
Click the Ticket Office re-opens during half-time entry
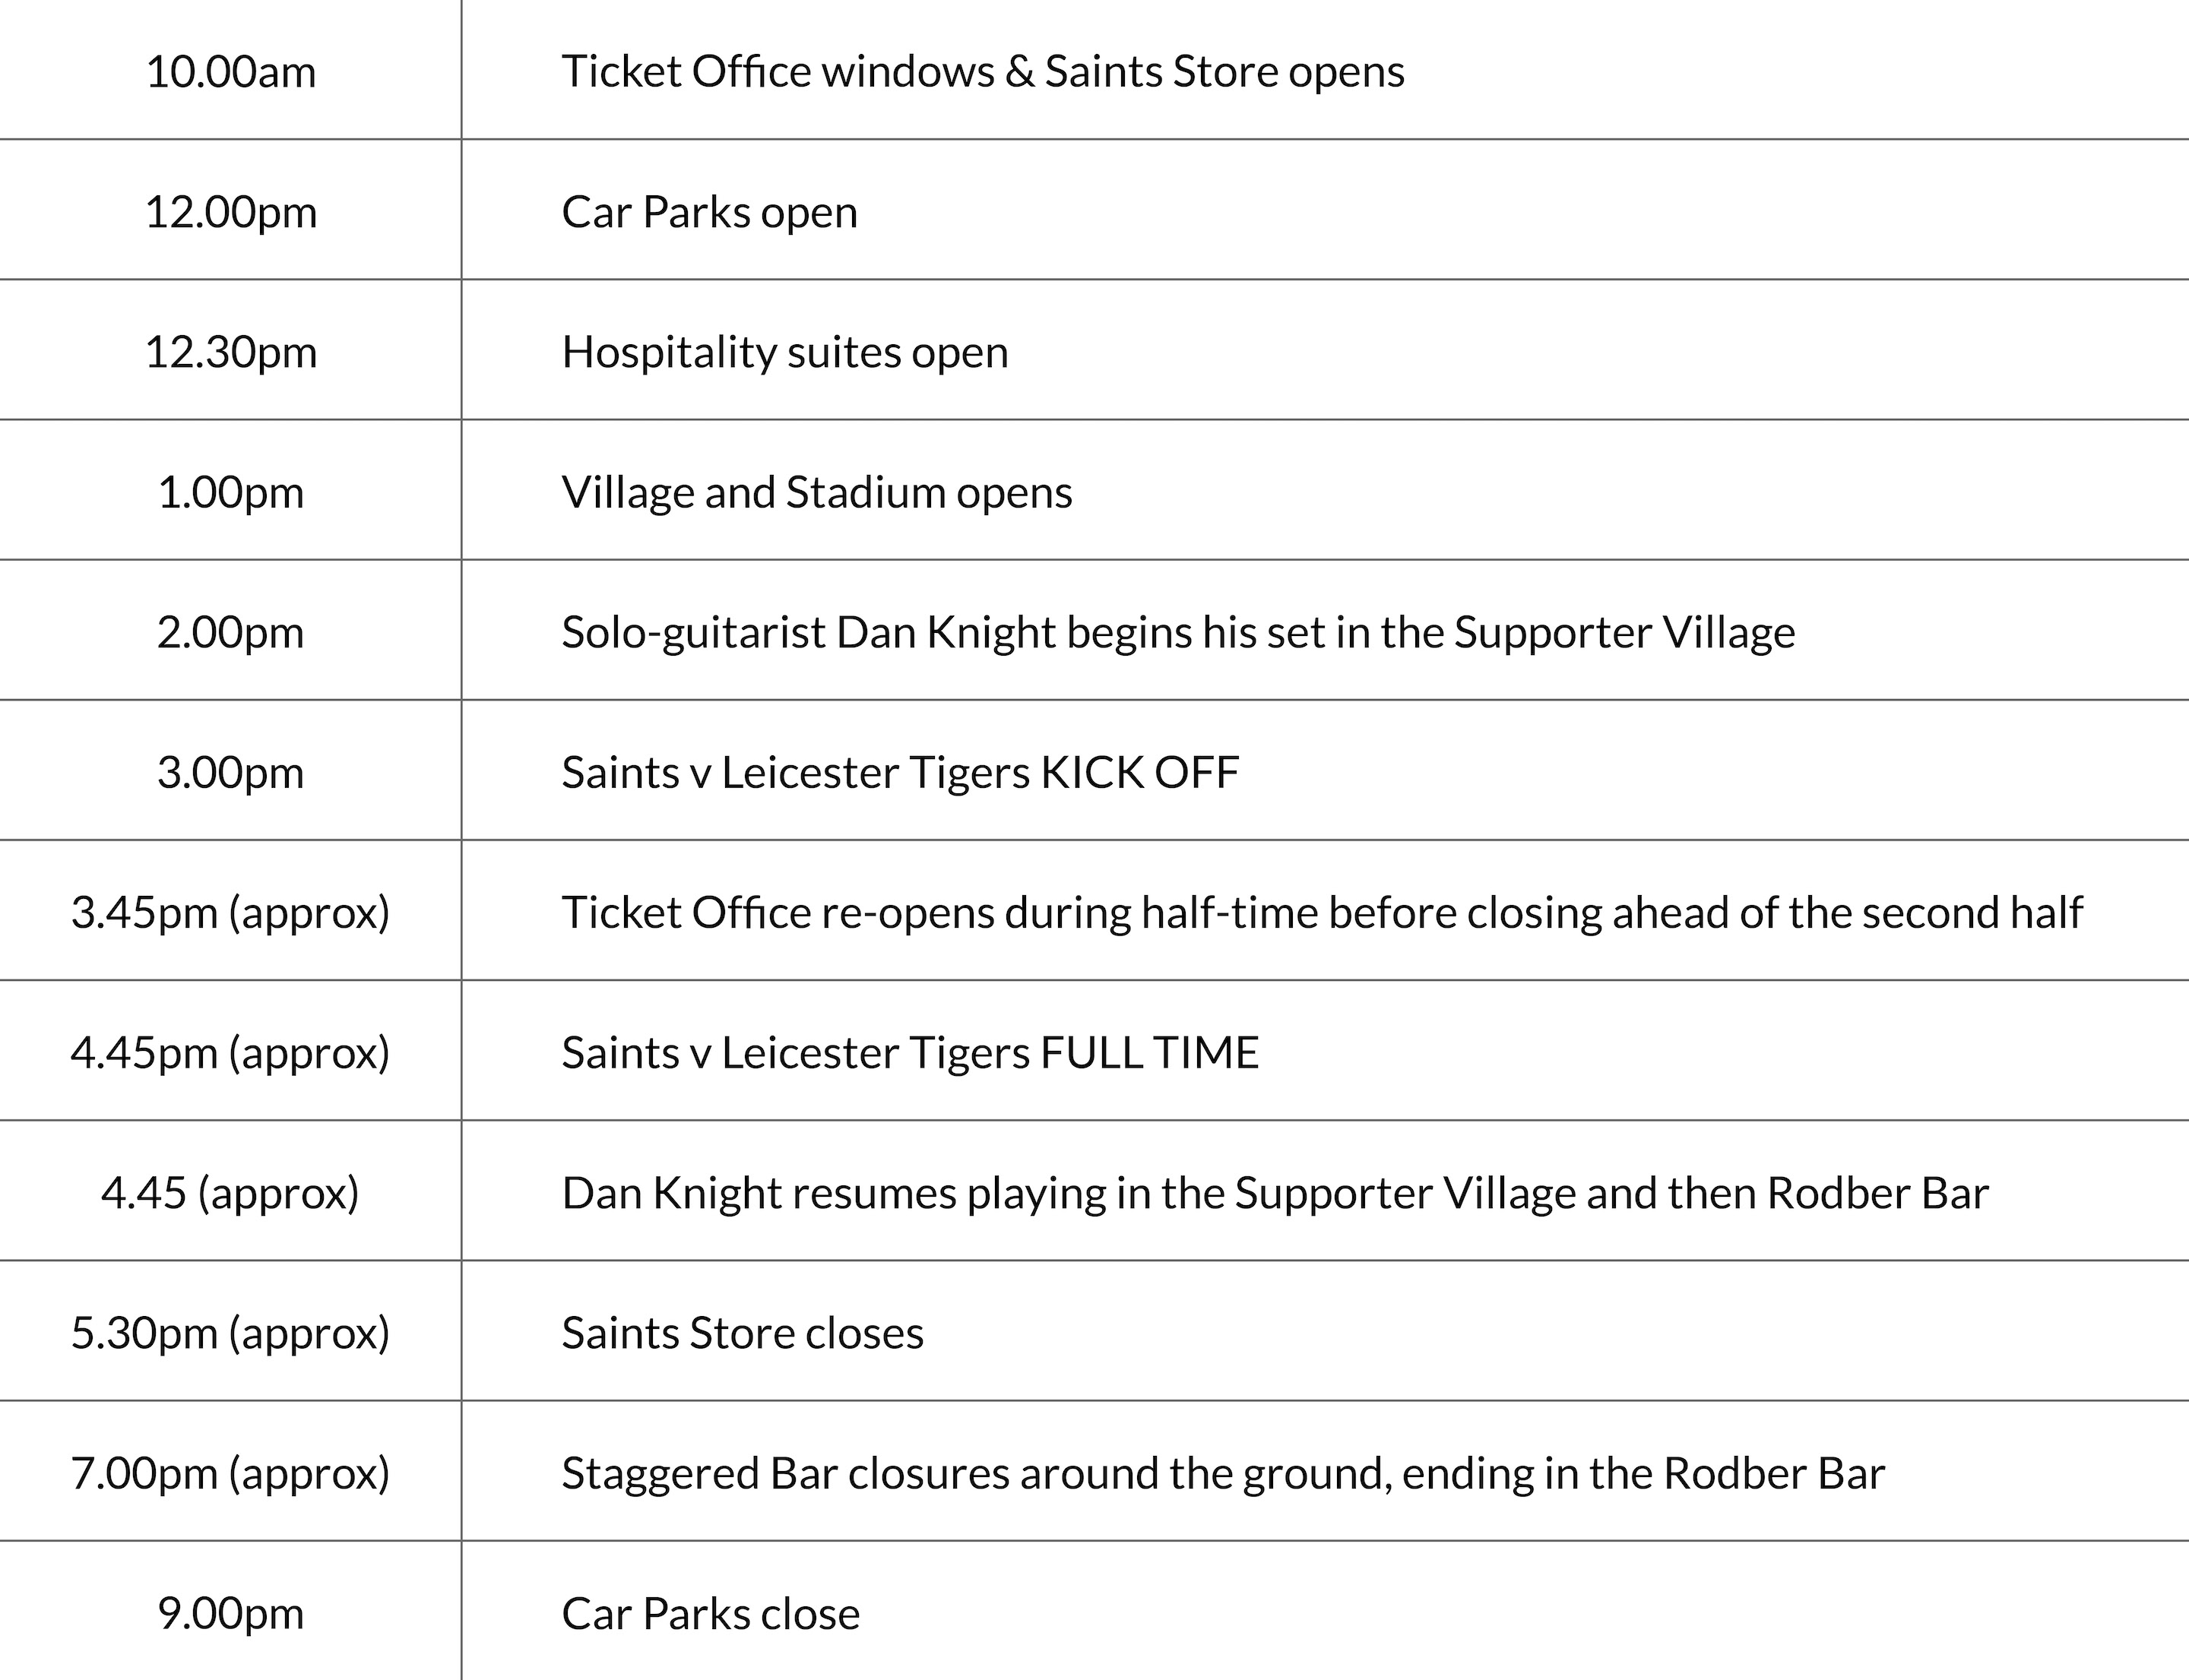pyautogui.click(x=1322, y=912)
